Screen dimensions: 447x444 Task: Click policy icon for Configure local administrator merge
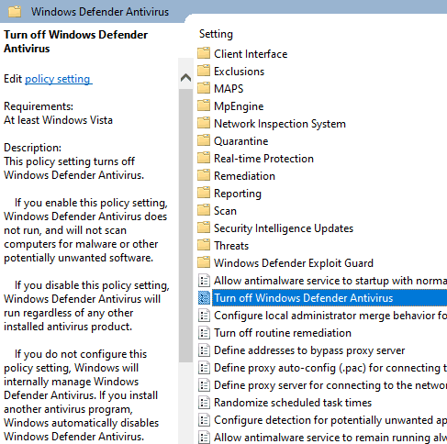click(204, 316)
